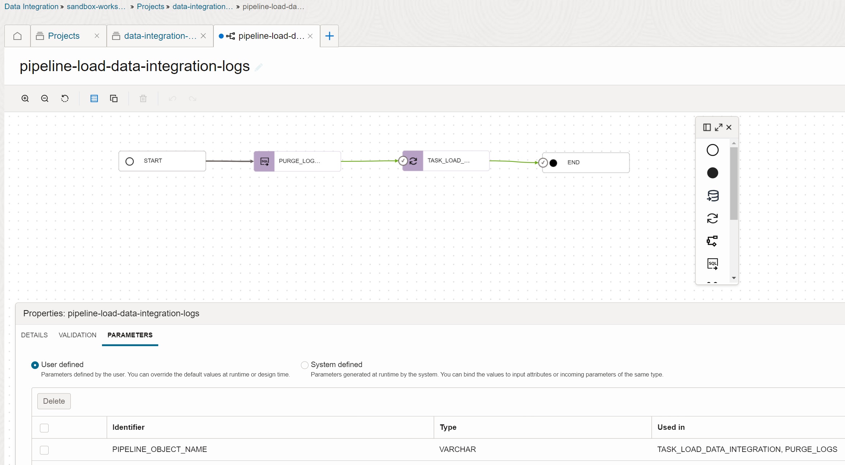Image resolution: width=845 pixels, height=465 pixels.
Task: Open the DETAILS properties tab
Action: 34,335
